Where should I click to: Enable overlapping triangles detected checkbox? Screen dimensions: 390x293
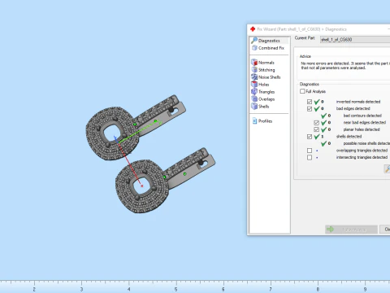pos(310,151)
